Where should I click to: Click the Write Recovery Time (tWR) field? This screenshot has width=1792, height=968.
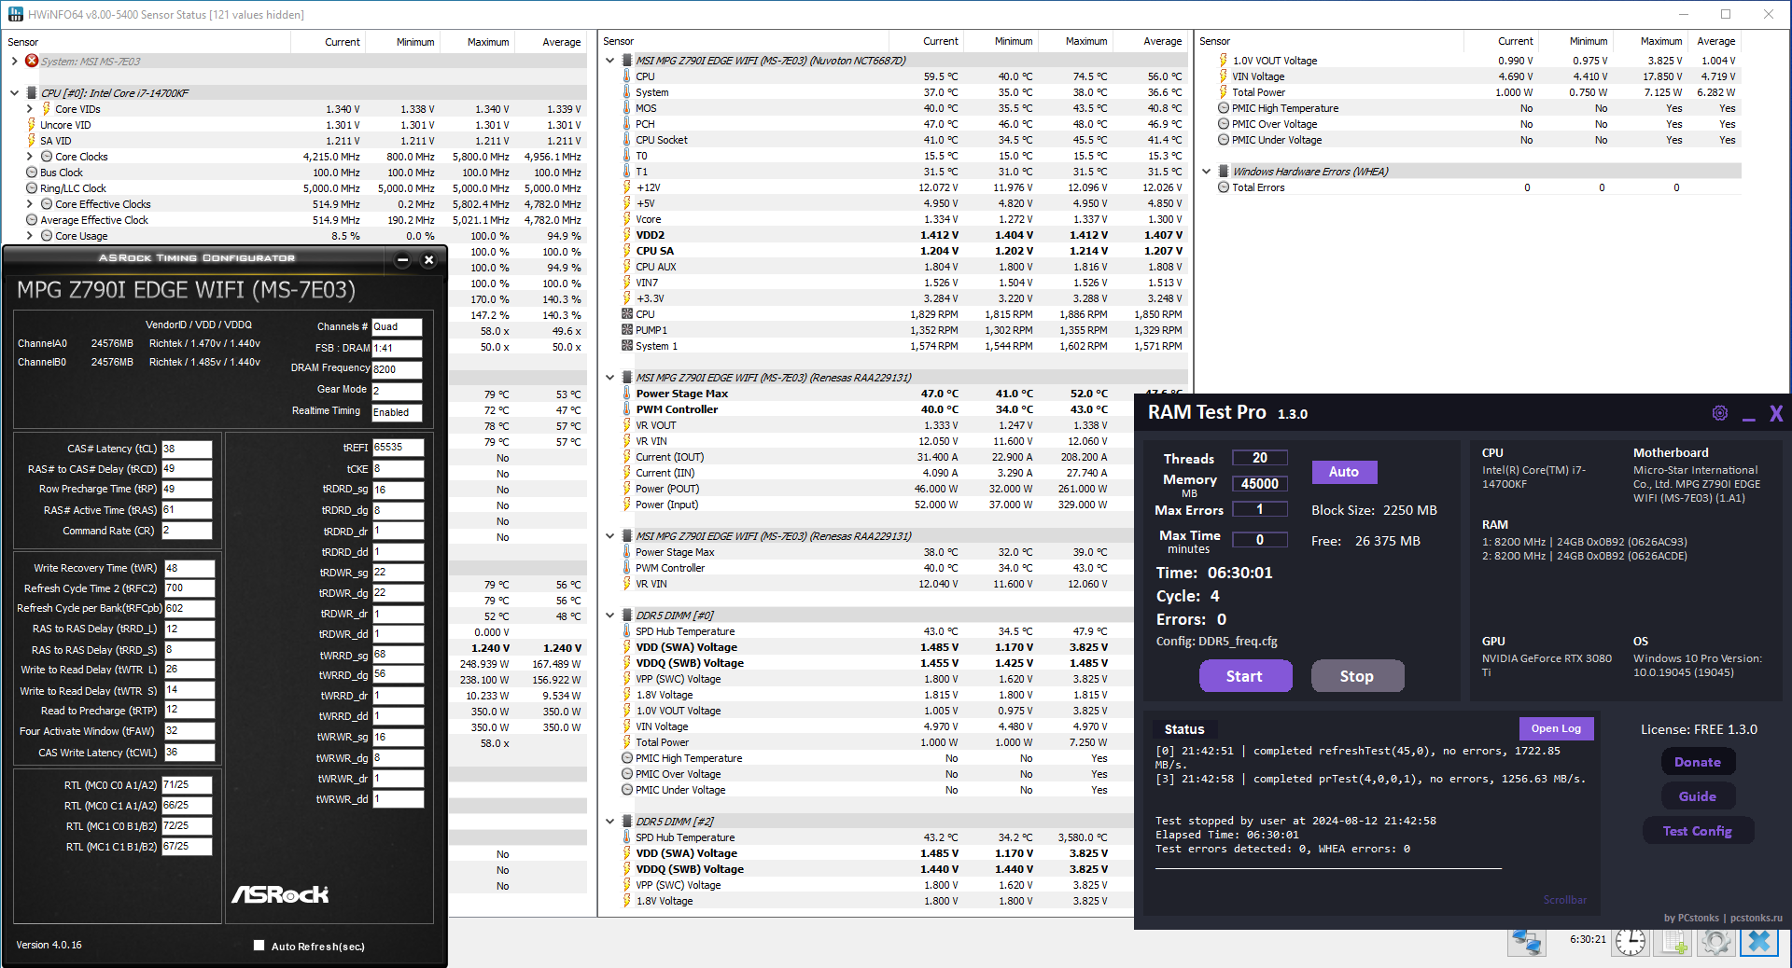pos(189,568)
